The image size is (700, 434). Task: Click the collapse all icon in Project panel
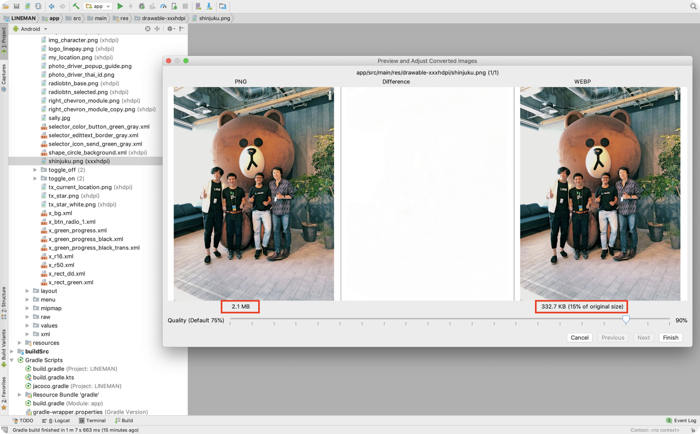(157, 29)
